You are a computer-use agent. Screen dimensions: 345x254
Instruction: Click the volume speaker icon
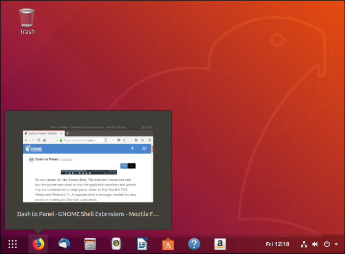point(315,244)
